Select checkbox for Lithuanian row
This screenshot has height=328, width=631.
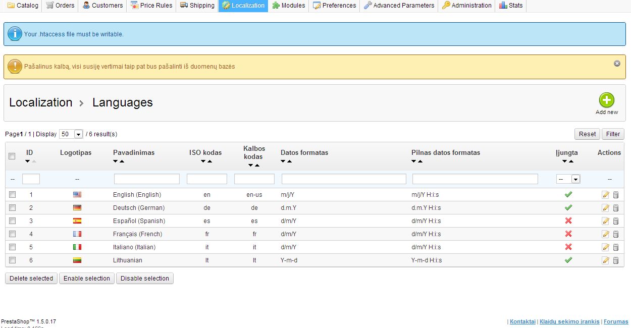tap(13, 260)
